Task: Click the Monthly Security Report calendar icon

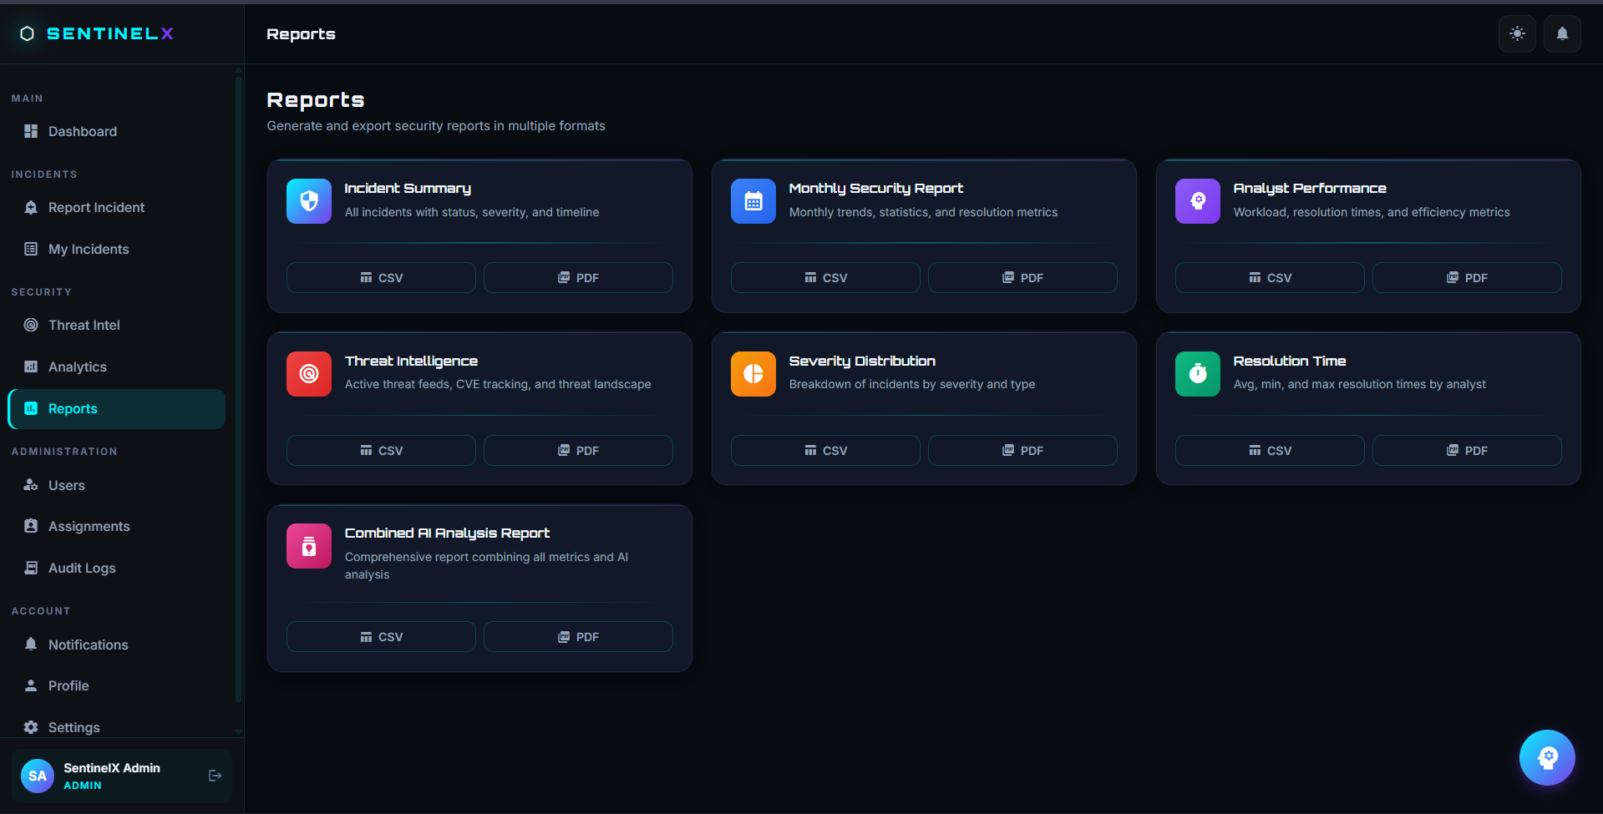Action: (753, 201)
